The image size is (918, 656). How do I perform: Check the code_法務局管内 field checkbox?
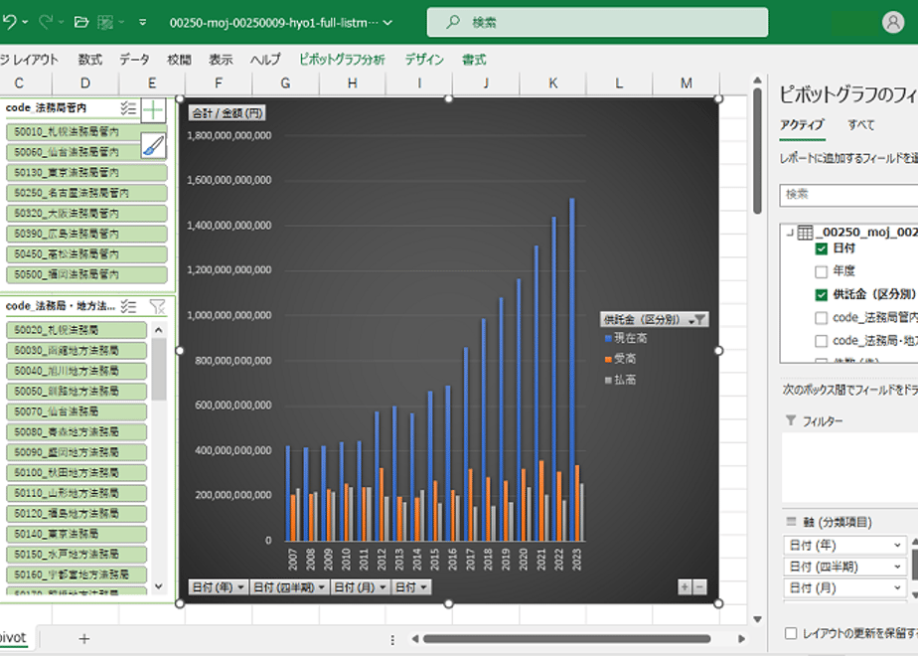pos(822,318)
